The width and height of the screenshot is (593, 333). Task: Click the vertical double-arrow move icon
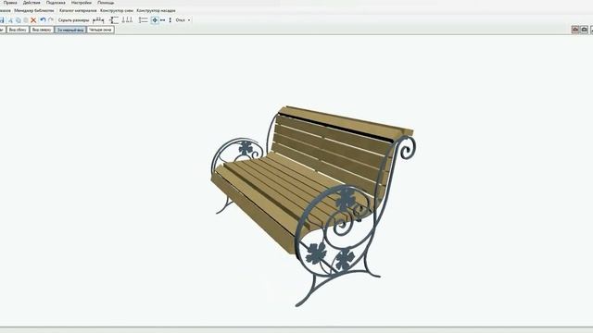coord(170,20)
